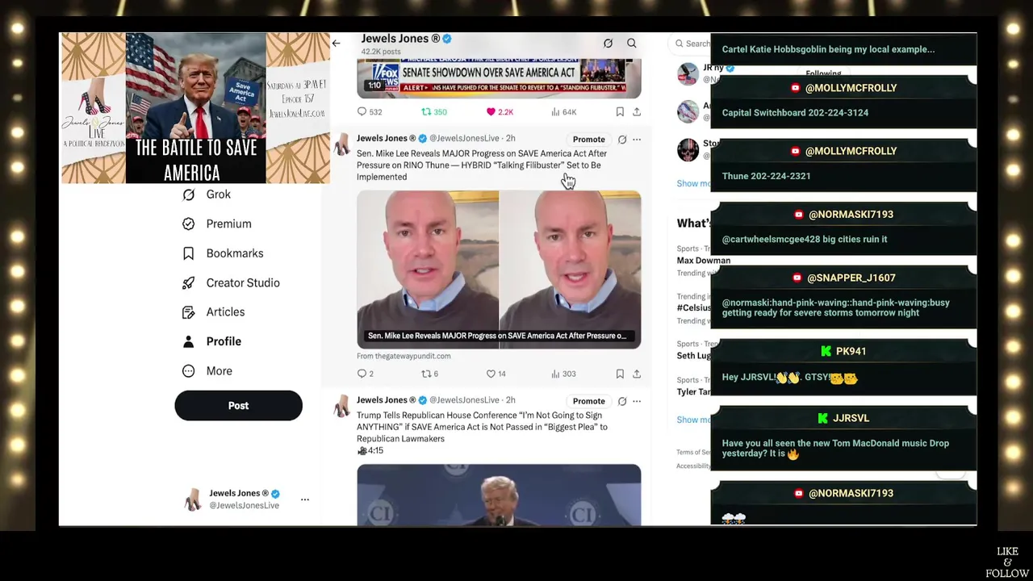Play the Mike Lee video thumbnail
The width and height of the screenshot is (1033, 581).
(x=499, y=270)
